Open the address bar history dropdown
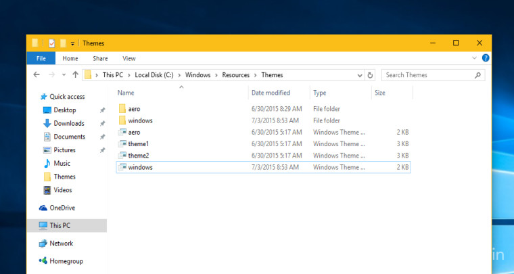Viewport: 514px width, 274px height. [x=360, y=75]
